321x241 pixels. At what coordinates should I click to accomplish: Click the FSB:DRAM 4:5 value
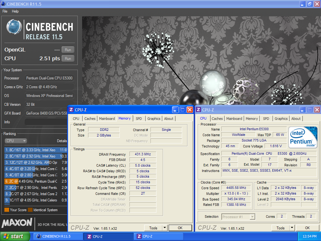pos(143,160)
